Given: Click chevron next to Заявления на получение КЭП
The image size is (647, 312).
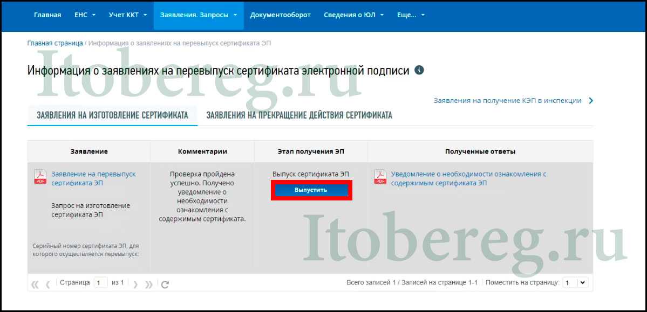Looking at the screenshot, I should 591,101.
